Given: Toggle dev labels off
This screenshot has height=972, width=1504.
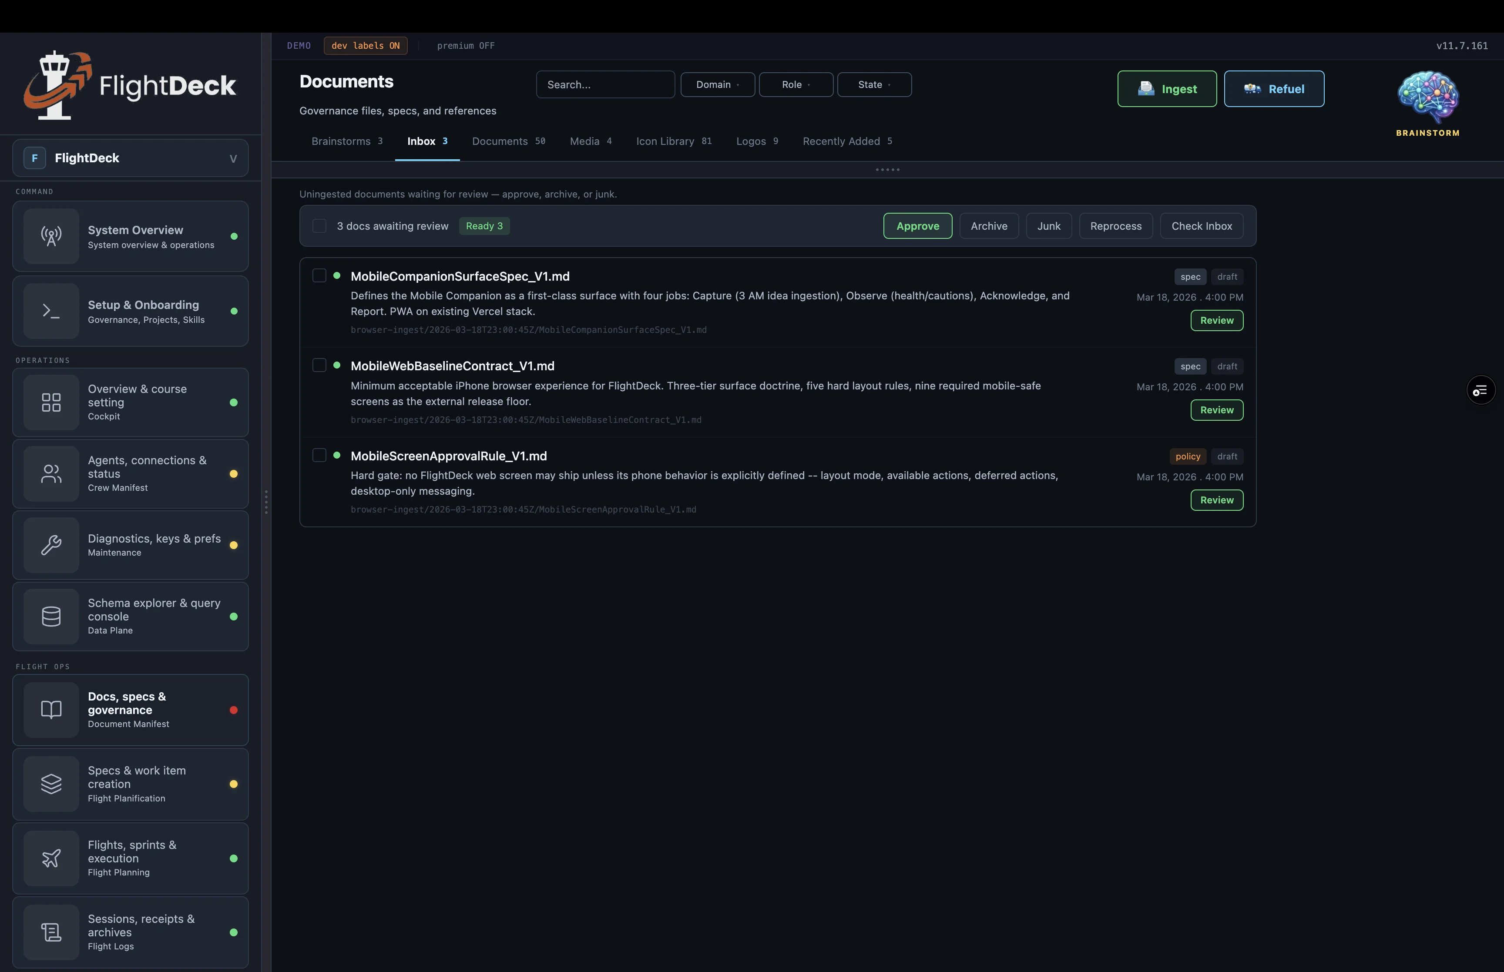Looking at the screenshot, I should (366, 45).
